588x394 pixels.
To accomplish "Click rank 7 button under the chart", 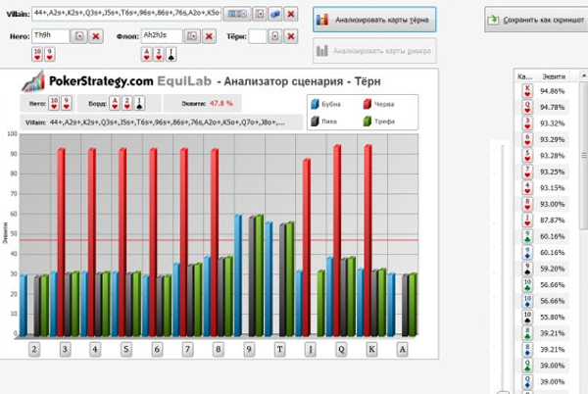I will point(187,349).
